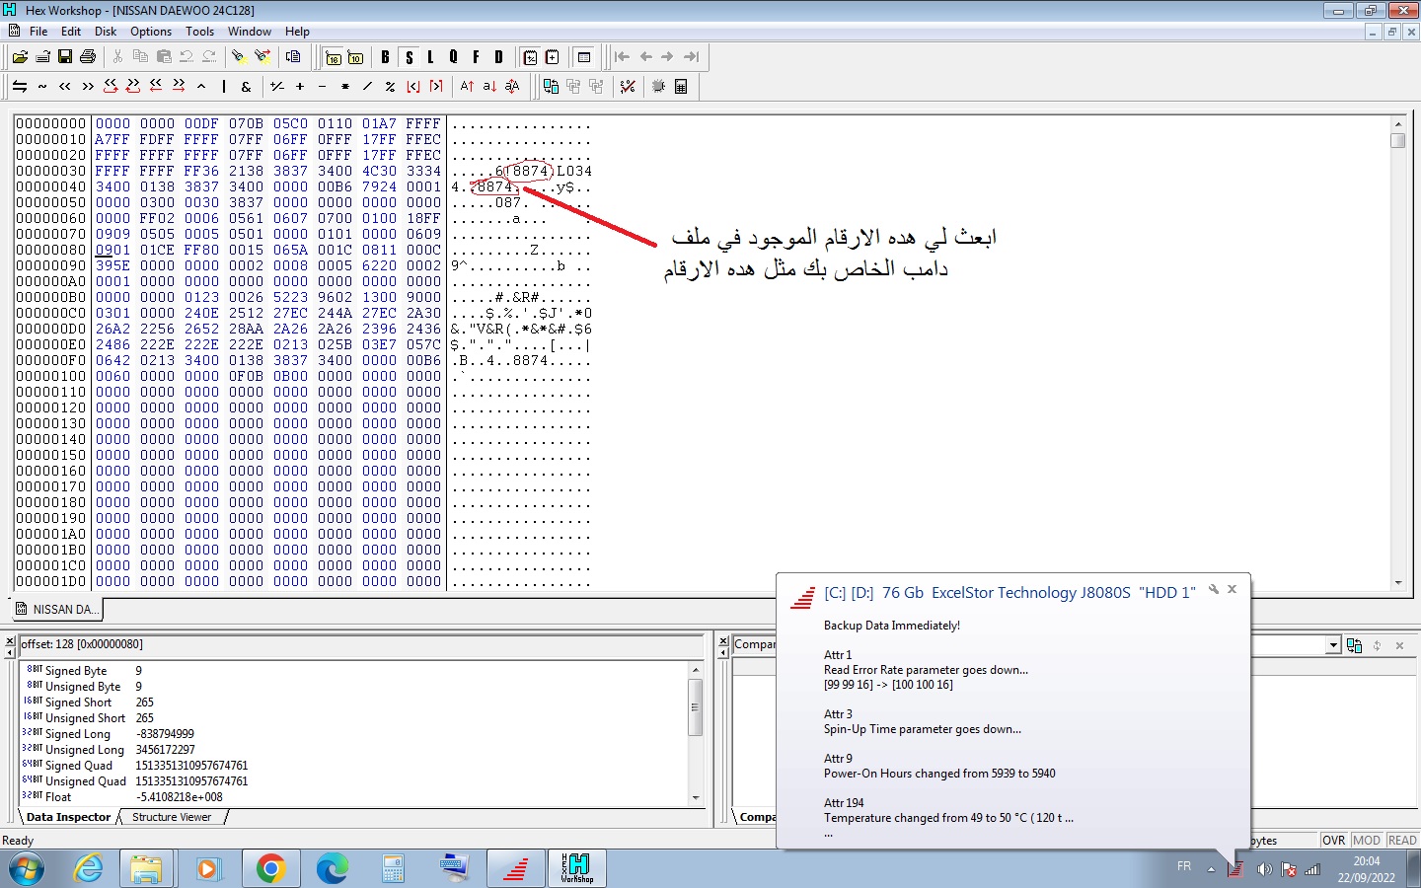Click the invert case icon
Viewport: 1421px width, 888px height.
tap(512, 87)
